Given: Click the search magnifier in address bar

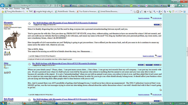Looking at the screenshot, I should [51, 6].
